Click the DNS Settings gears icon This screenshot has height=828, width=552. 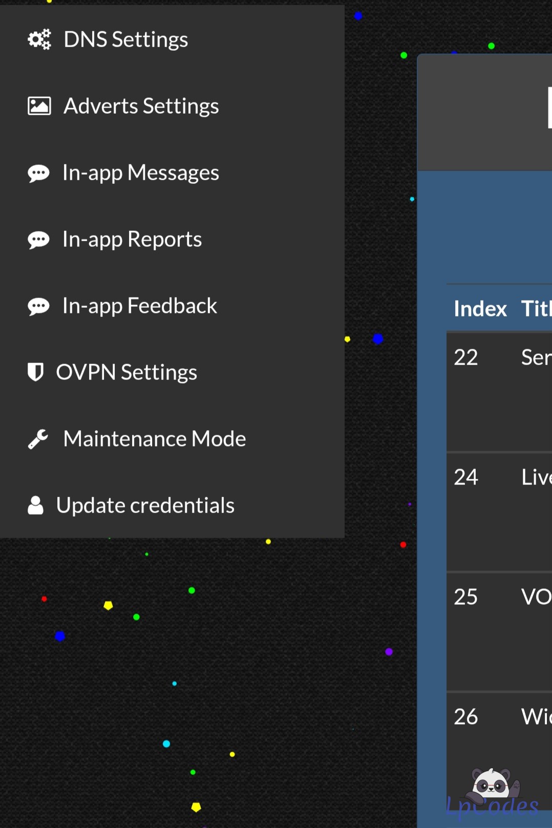click(39, 39)
